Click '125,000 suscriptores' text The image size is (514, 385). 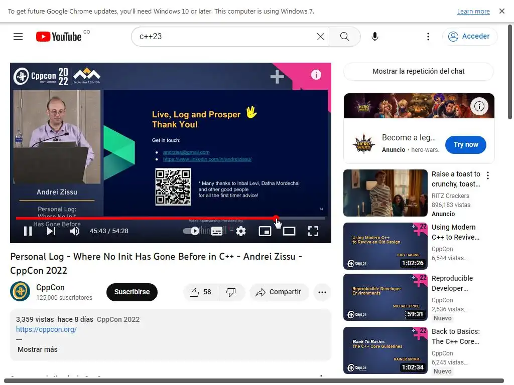point(64,298)
